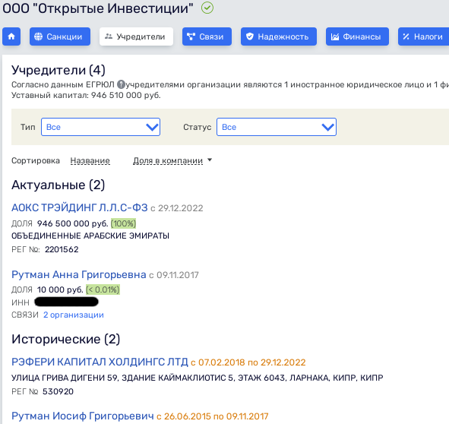This screenshot has height=424, width=449.
Task: Click the Учредители (4) heading
Action: click(x=58, y=70)
